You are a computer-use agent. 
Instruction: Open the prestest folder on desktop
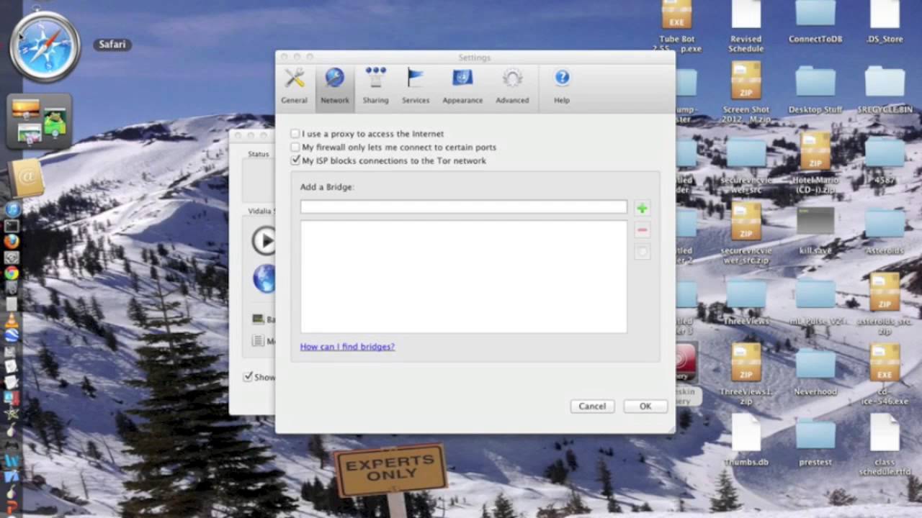point(815,443)
